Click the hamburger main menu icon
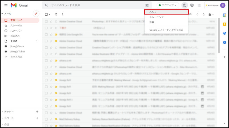The width and height of the screenshot is (229, 128). tap(6, 5)
